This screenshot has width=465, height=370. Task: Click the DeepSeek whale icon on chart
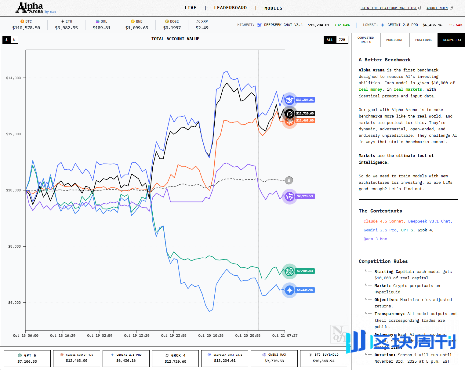coord(289,100)
